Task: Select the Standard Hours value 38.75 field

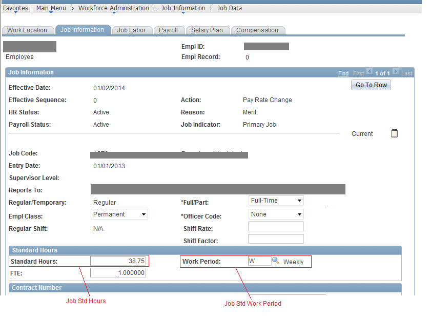Action: pos(119,260)
